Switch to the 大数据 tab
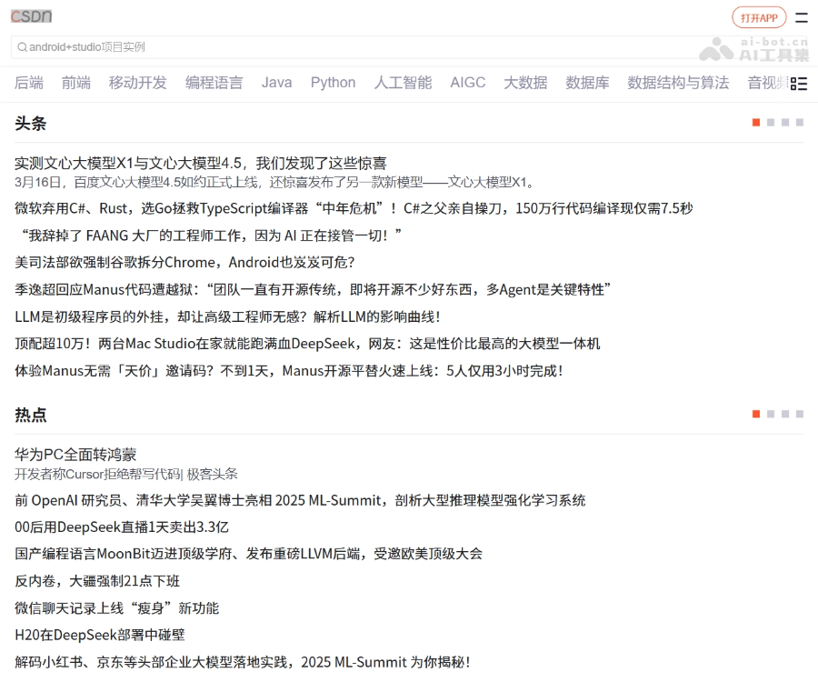 (525, 83)
